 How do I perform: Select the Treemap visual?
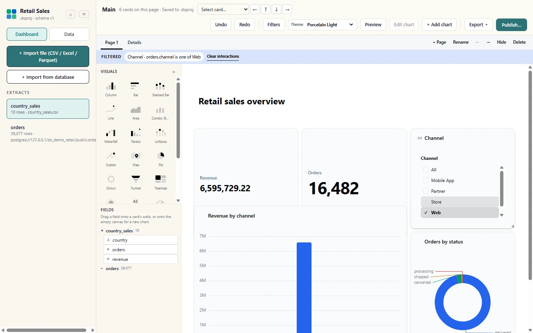point(161,182)
